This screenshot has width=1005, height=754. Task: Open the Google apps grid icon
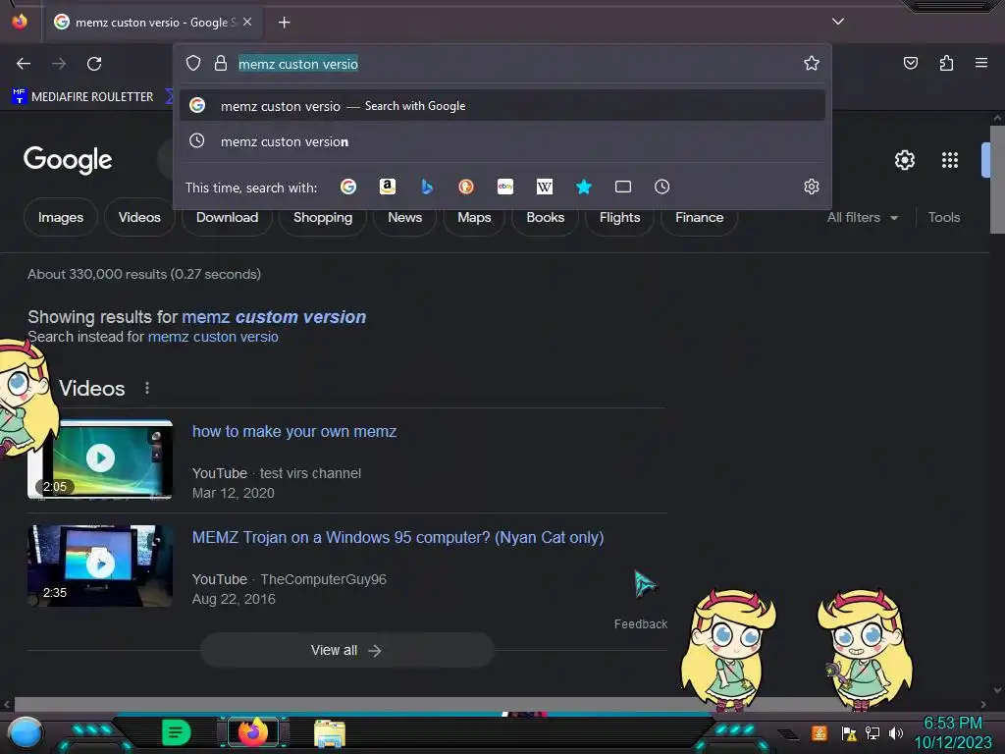click(x=950, y=160)
